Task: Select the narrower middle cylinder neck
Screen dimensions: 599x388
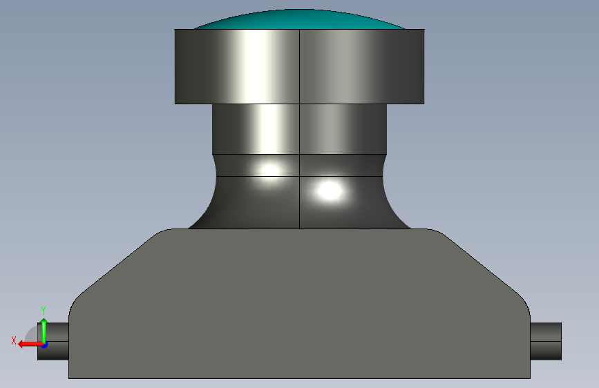Action: click(x=300, y=129)
